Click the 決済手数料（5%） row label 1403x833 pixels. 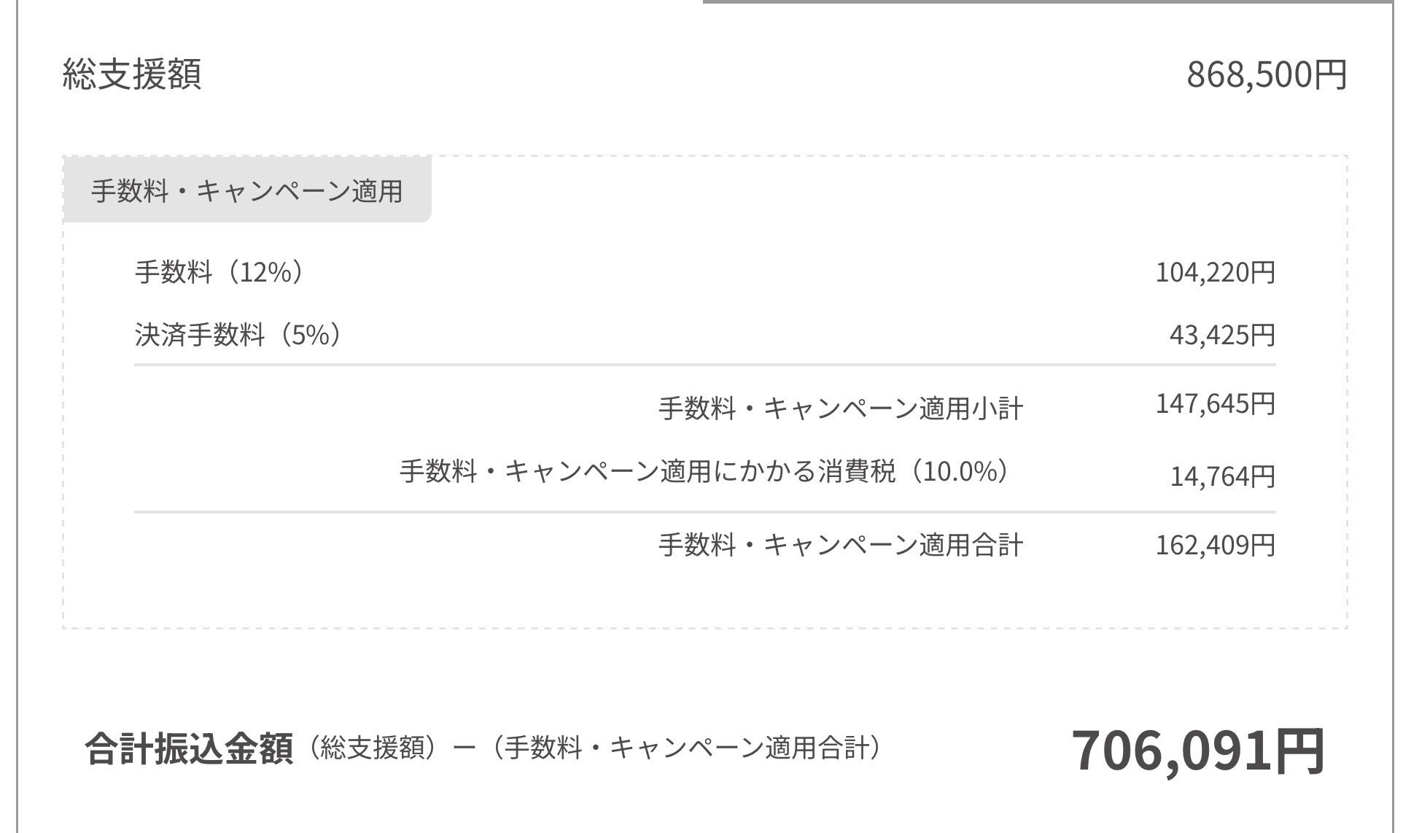click(x=238, y=335)
